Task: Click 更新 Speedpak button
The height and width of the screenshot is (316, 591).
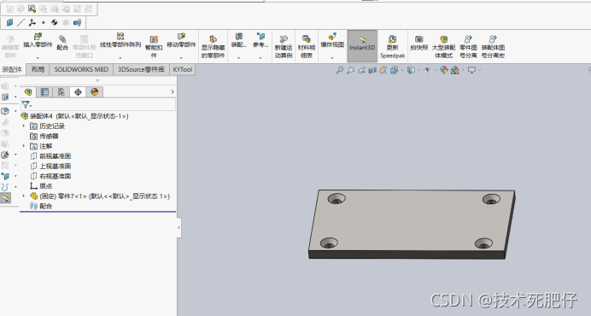Action: (392, 47)
